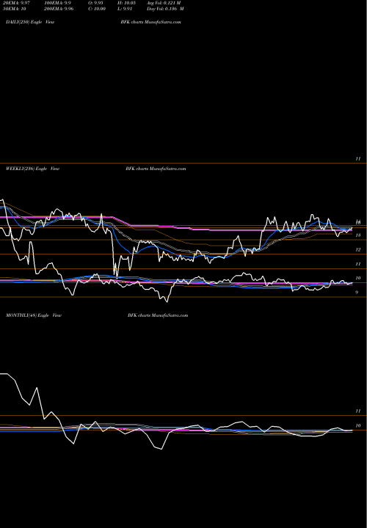Select the low price L: 9.91
This screenshot has height=528, width=367.
tap(125, 9)
